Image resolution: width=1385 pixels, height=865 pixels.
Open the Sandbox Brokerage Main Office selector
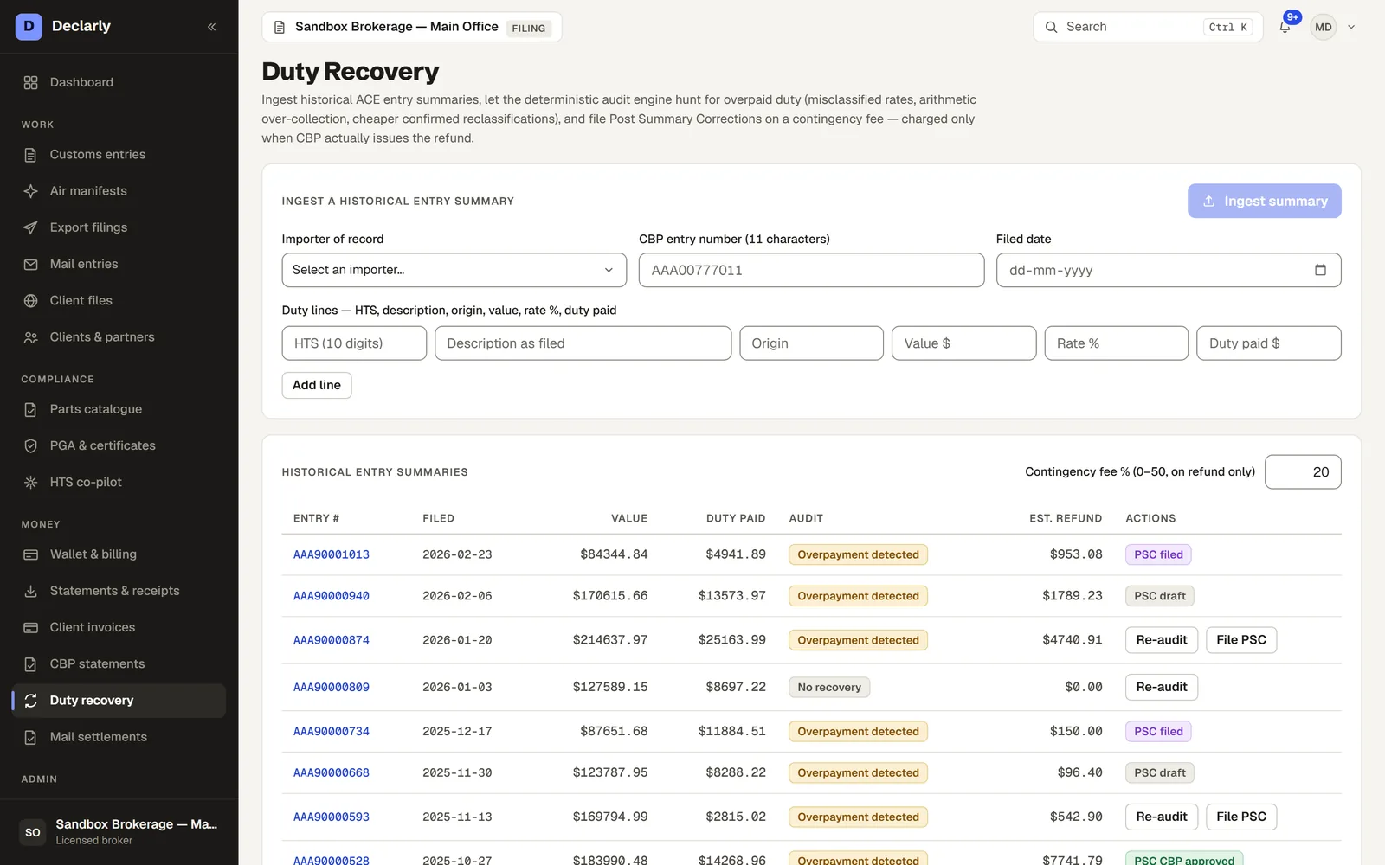pos(412,27)
